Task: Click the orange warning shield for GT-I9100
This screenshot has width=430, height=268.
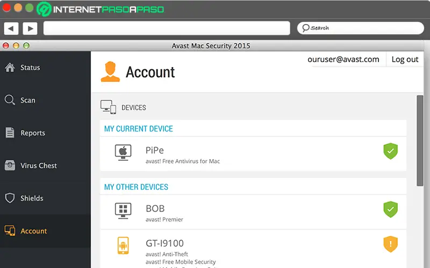Action: pos(390,244)
